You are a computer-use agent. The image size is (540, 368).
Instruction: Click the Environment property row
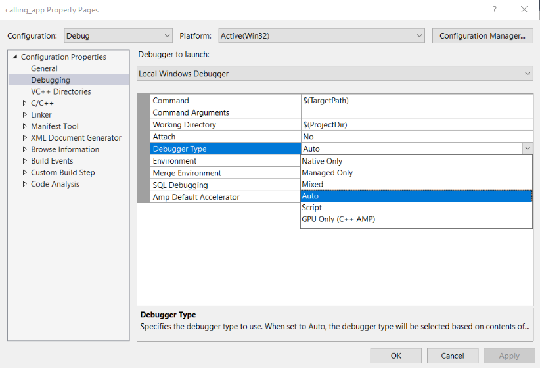(x=225, y=161)
